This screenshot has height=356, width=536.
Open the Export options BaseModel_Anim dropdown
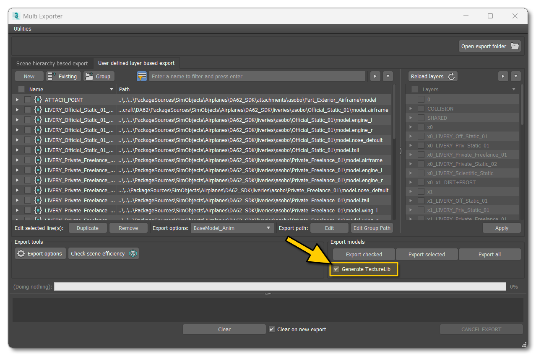coord(268,228)
